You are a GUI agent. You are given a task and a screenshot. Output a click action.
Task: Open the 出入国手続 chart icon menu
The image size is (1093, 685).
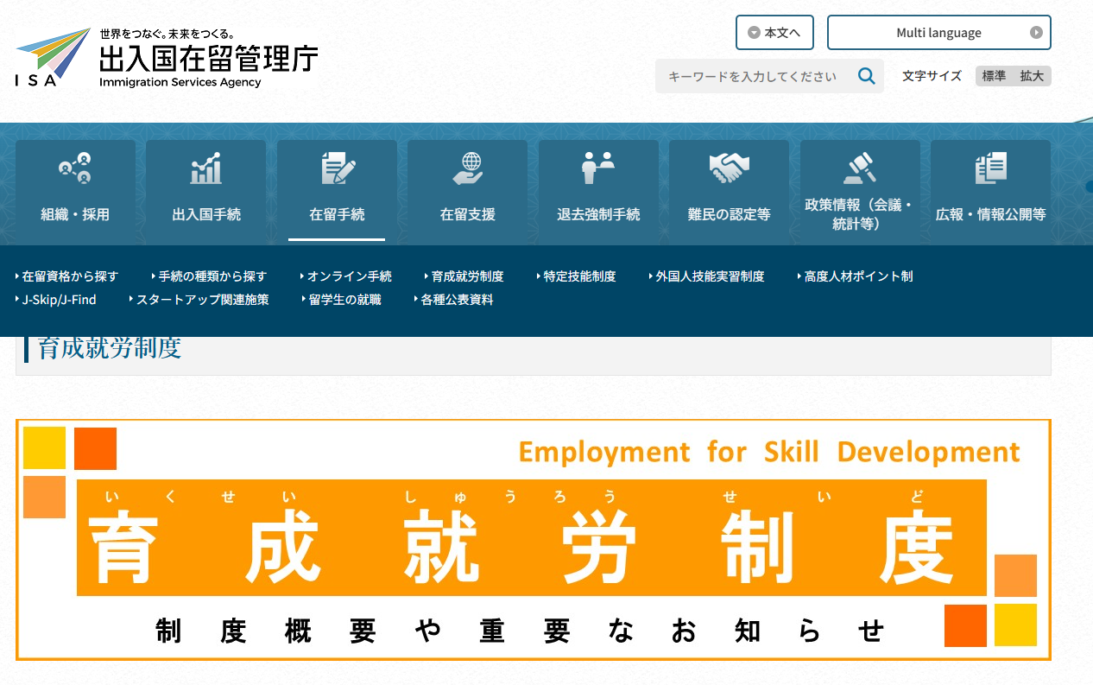click(205, 168)
